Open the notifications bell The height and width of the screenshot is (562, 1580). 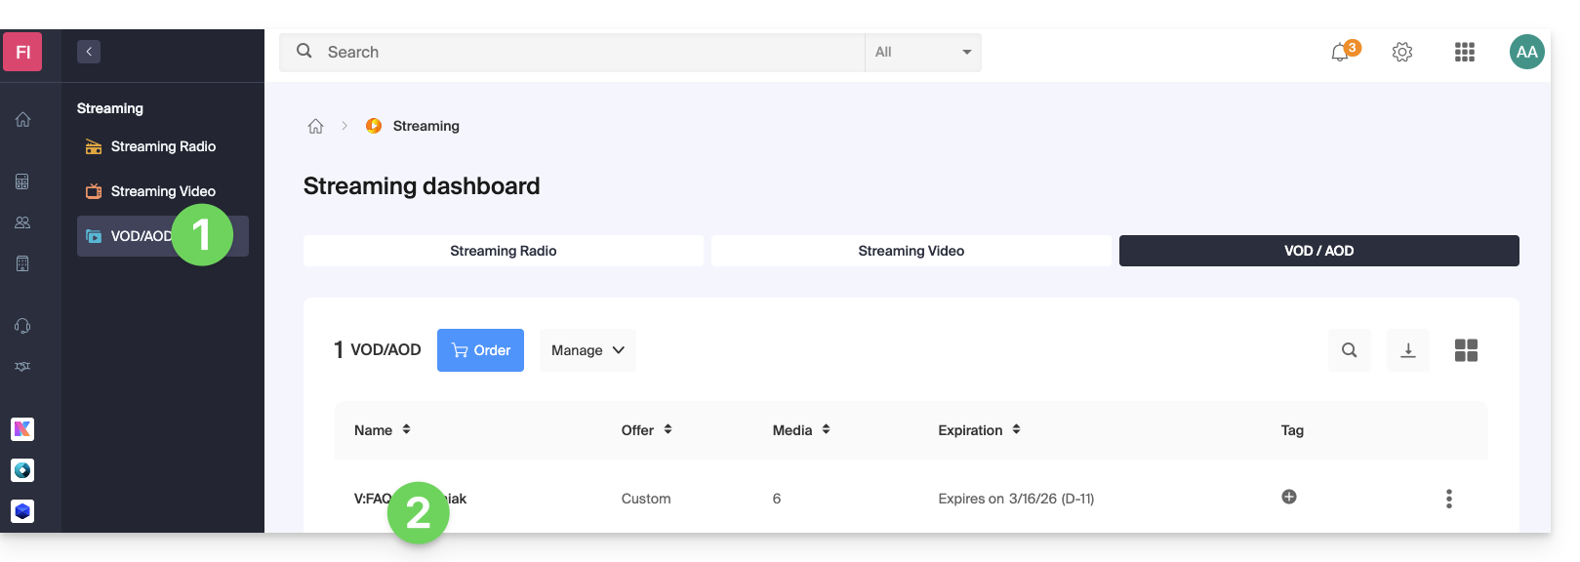pyautogui.click(x=1341, y=53)
